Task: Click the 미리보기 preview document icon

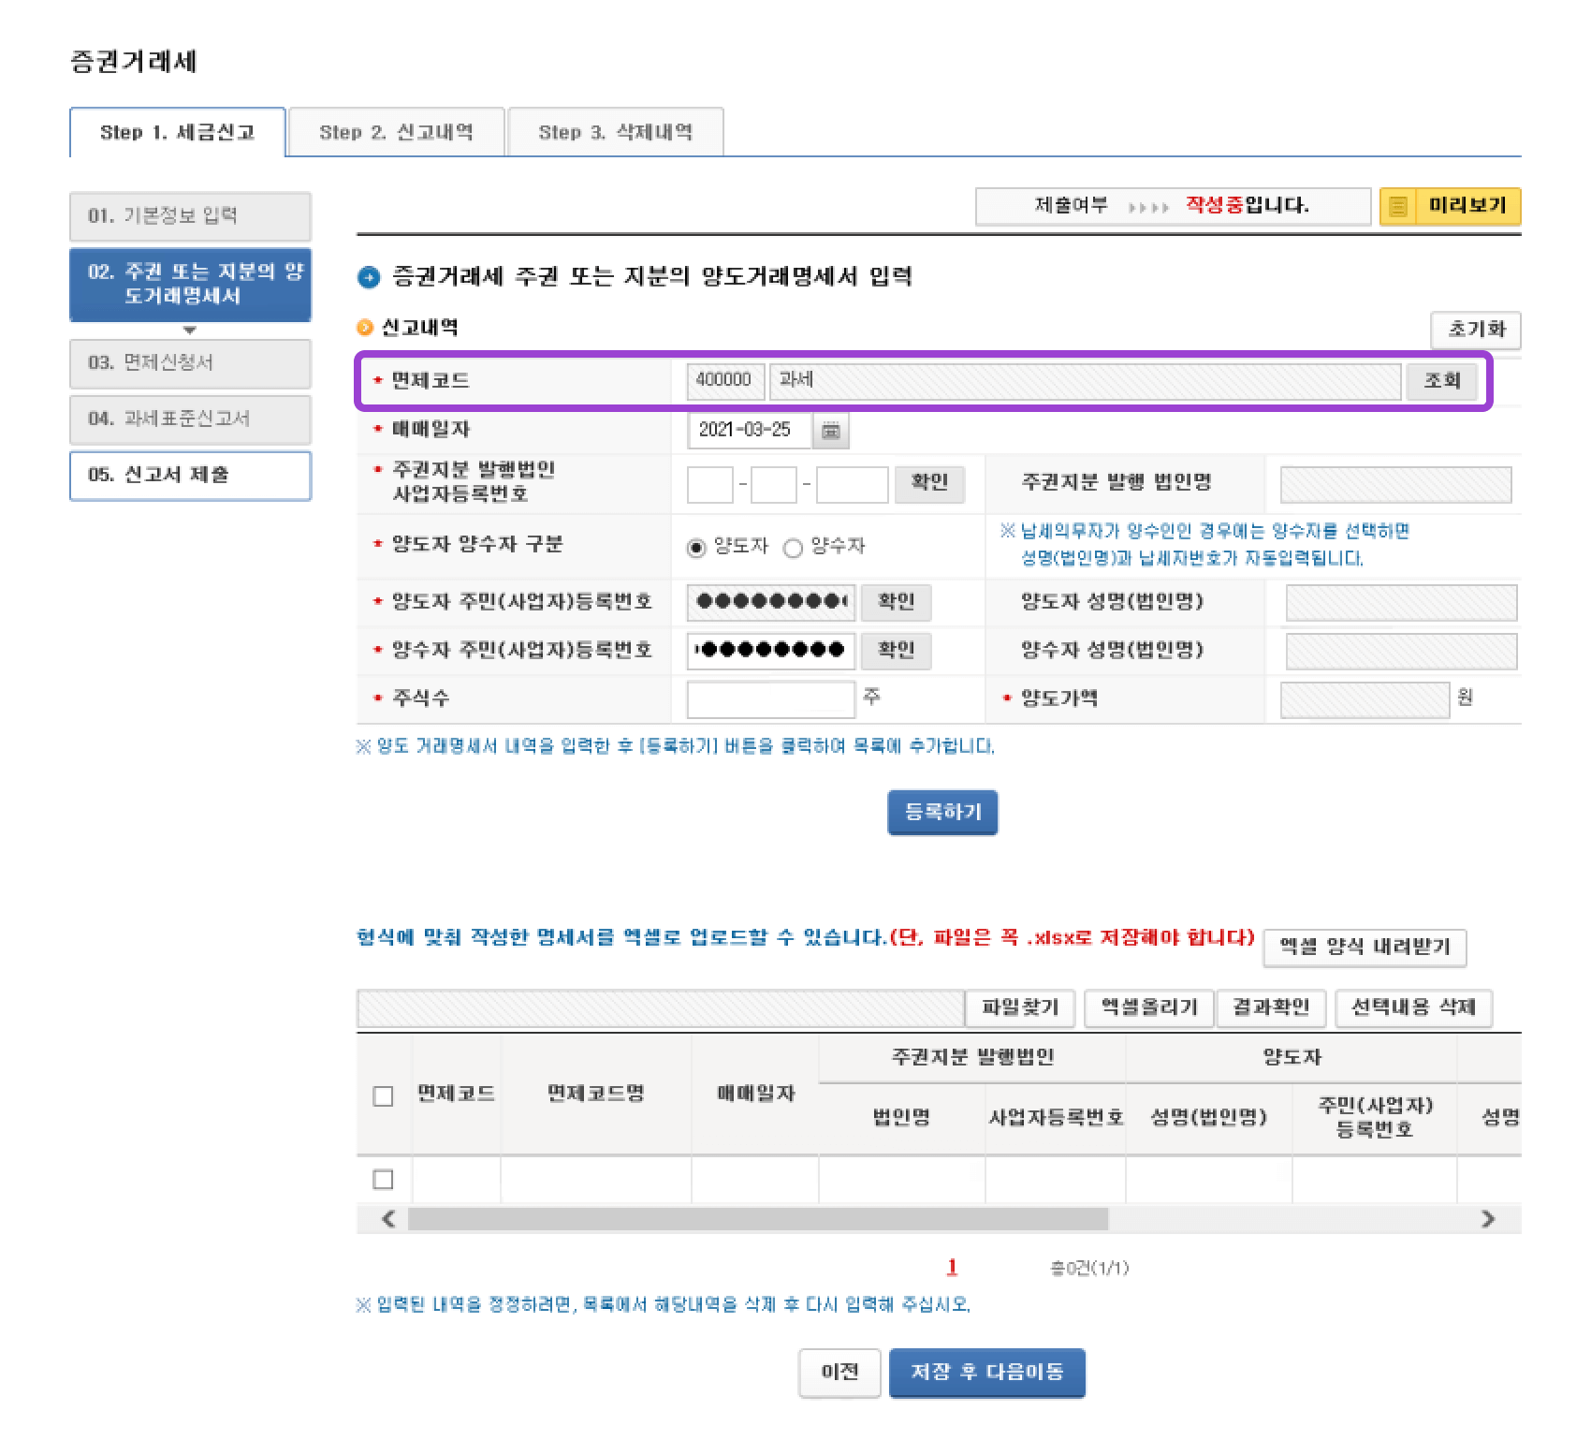Action: (x=1400, y=205)
